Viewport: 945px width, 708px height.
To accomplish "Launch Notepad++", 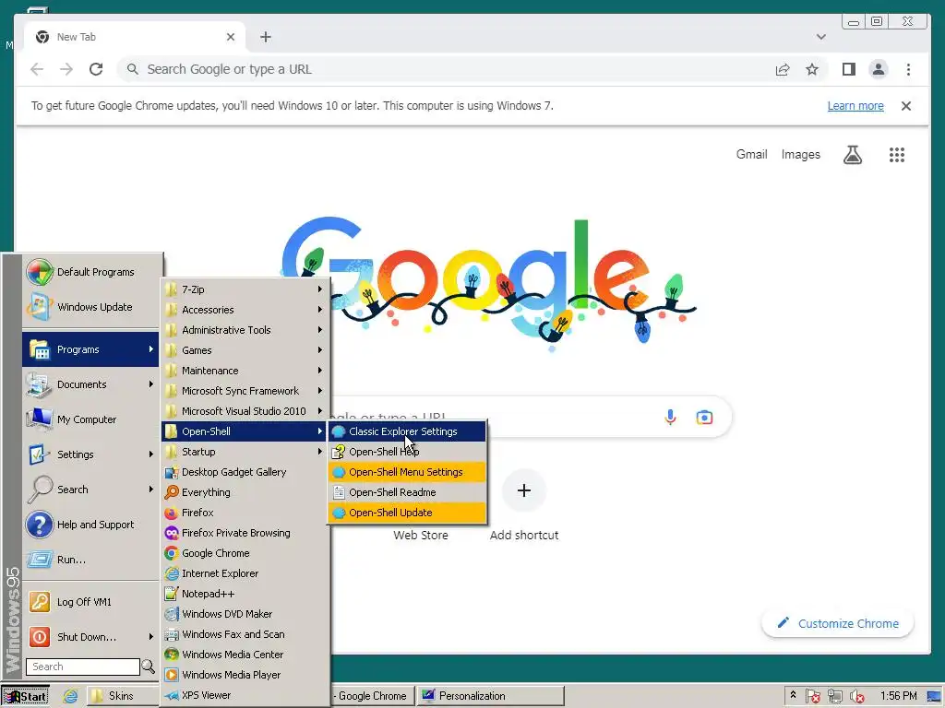I will click(x=245, y=594).
